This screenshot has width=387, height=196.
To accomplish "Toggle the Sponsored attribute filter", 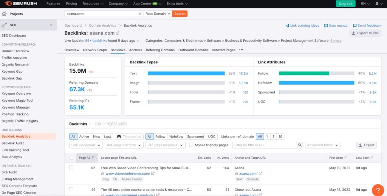I will point(195,137).
